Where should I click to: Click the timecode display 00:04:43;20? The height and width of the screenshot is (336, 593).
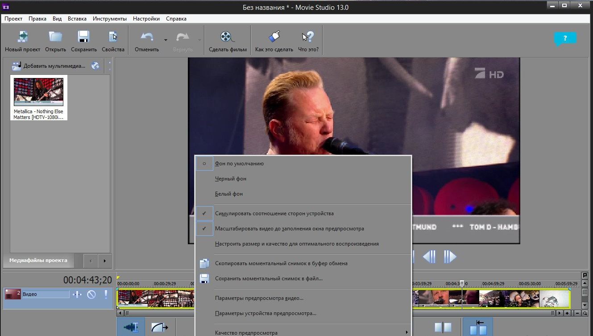click(87, 280)
